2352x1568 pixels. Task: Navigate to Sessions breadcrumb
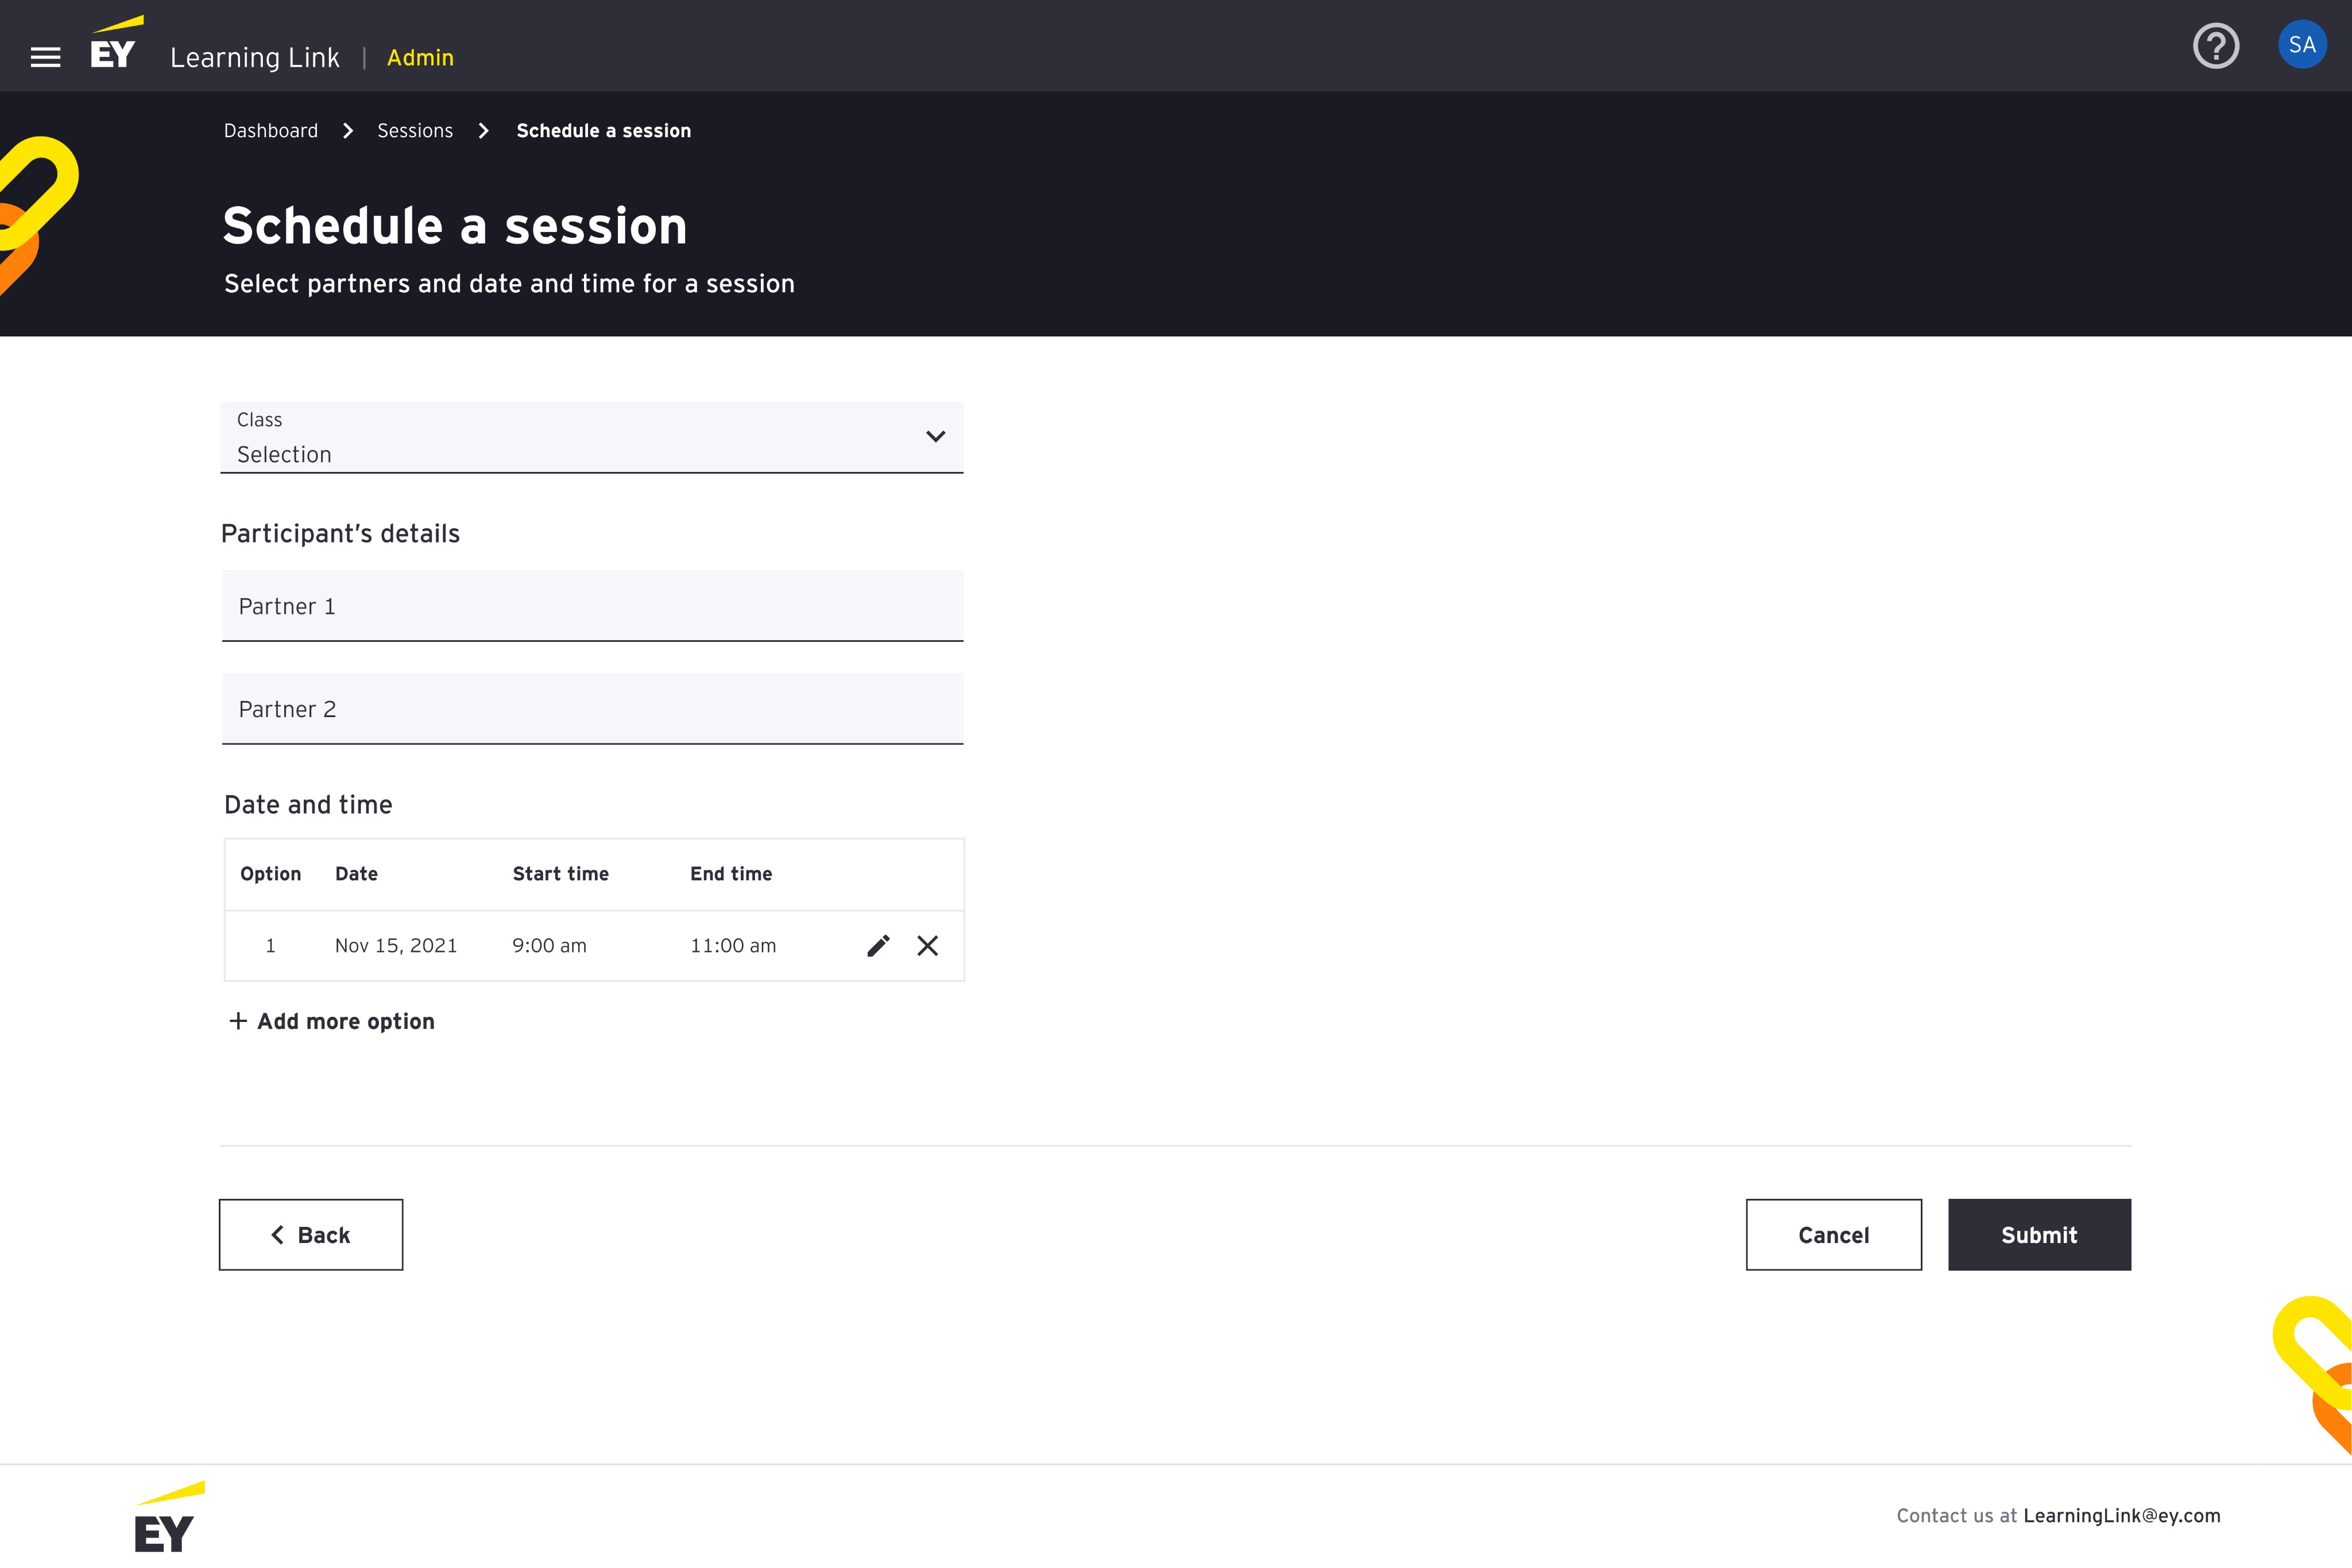tap(414, 131)
